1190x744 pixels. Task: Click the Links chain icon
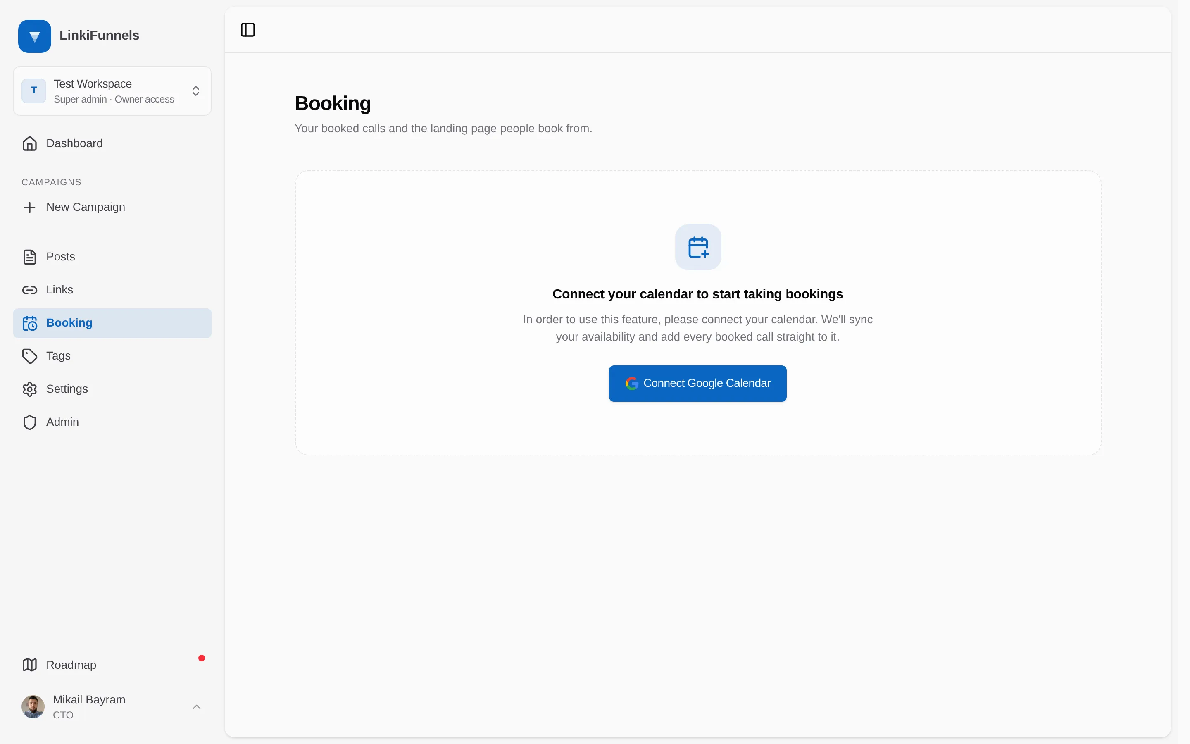point(29,290)
